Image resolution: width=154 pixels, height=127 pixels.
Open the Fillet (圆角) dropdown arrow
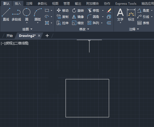(x=103, y=17)
